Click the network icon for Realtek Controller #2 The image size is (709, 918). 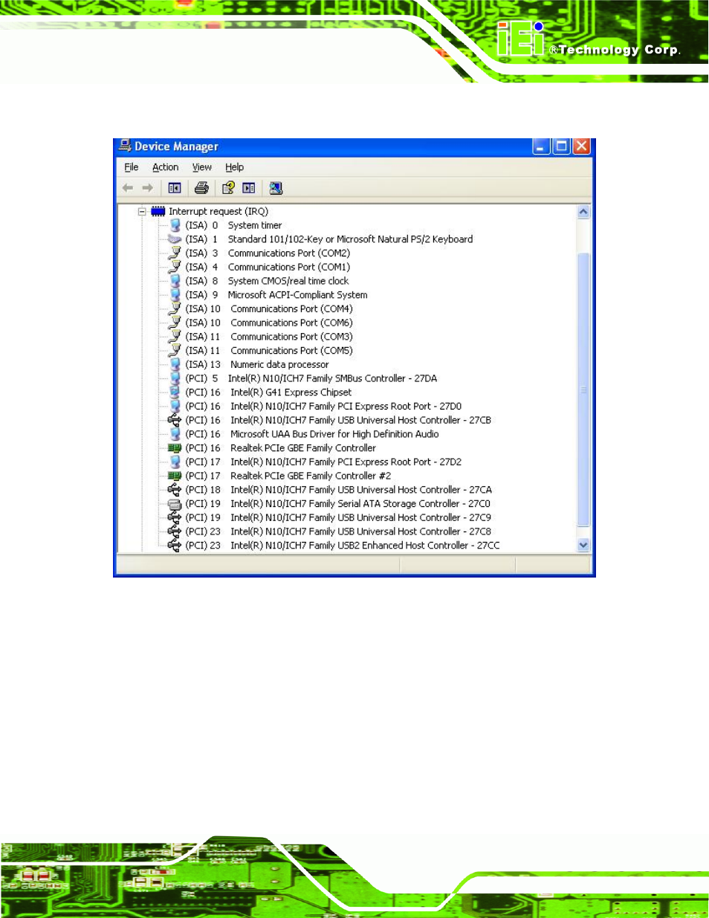[x=175, y=476]
